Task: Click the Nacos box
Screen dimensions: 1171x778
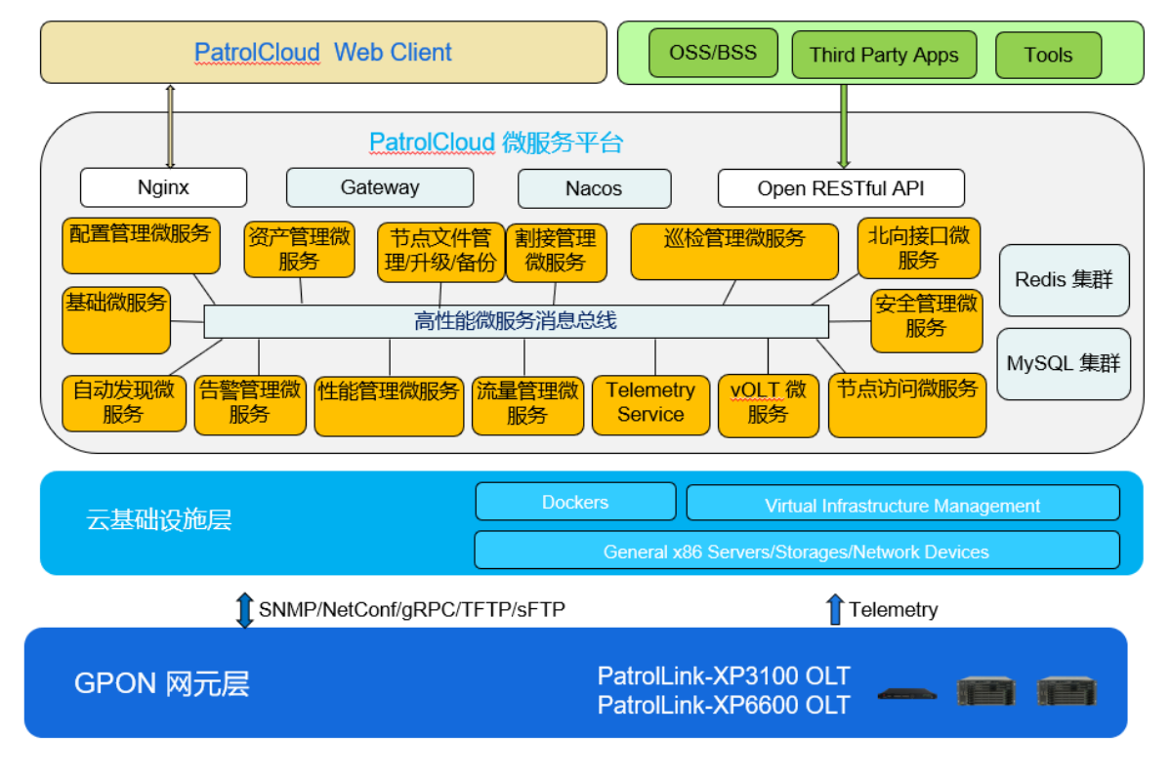Action: (x=595, y=188)
